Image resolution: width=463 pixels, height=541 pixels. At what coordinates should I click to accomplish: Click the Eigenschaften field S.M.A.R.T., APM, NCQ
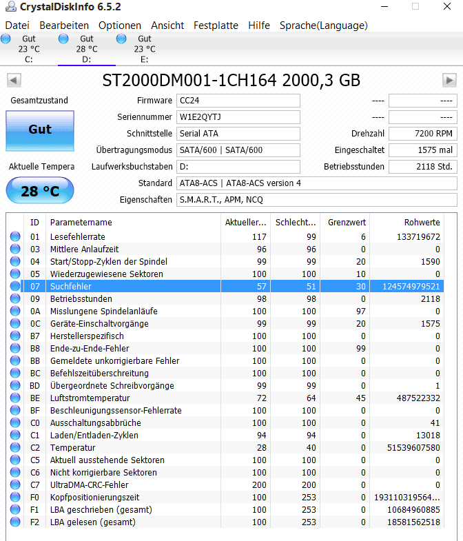click(x=317, y=200)
